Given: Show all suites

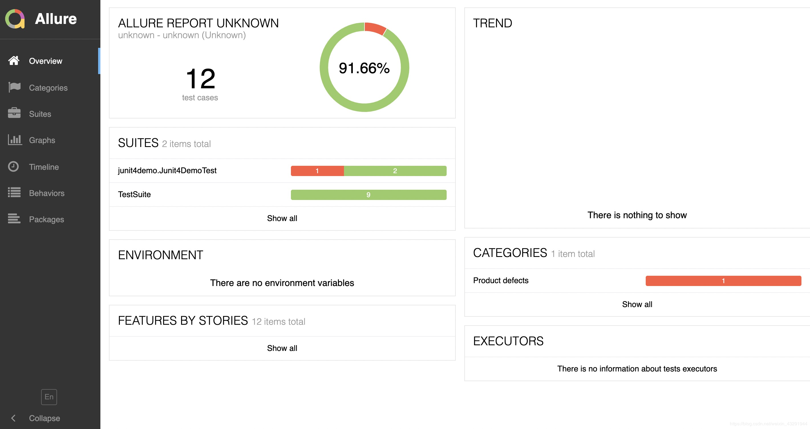Looking at the screenshot, I should coord(282,218).
